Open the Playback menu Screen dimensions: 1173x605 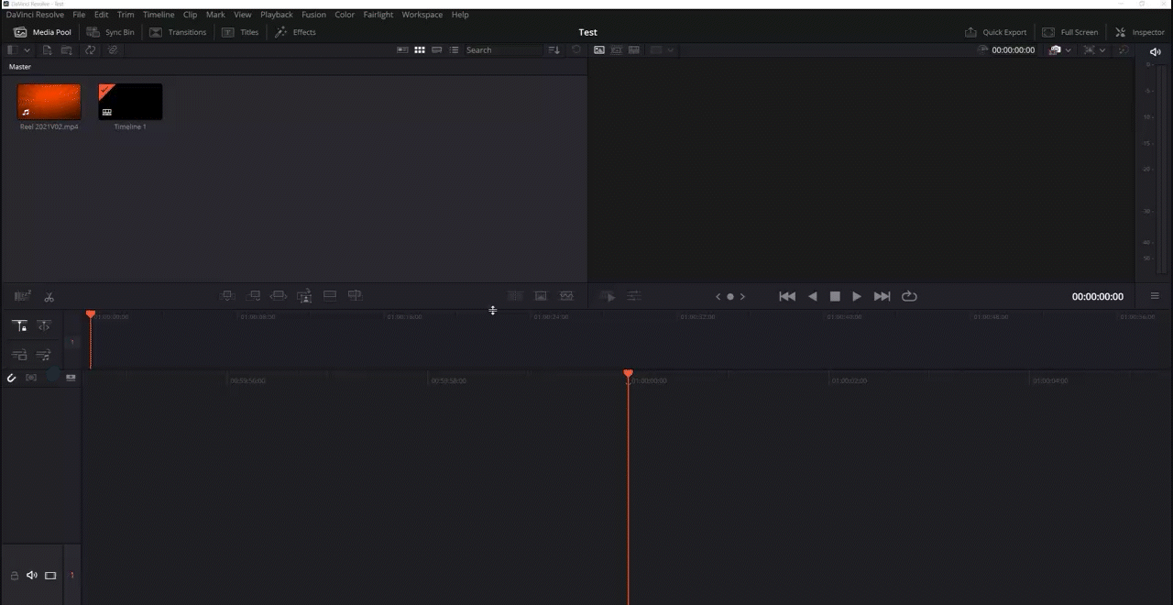276,15
